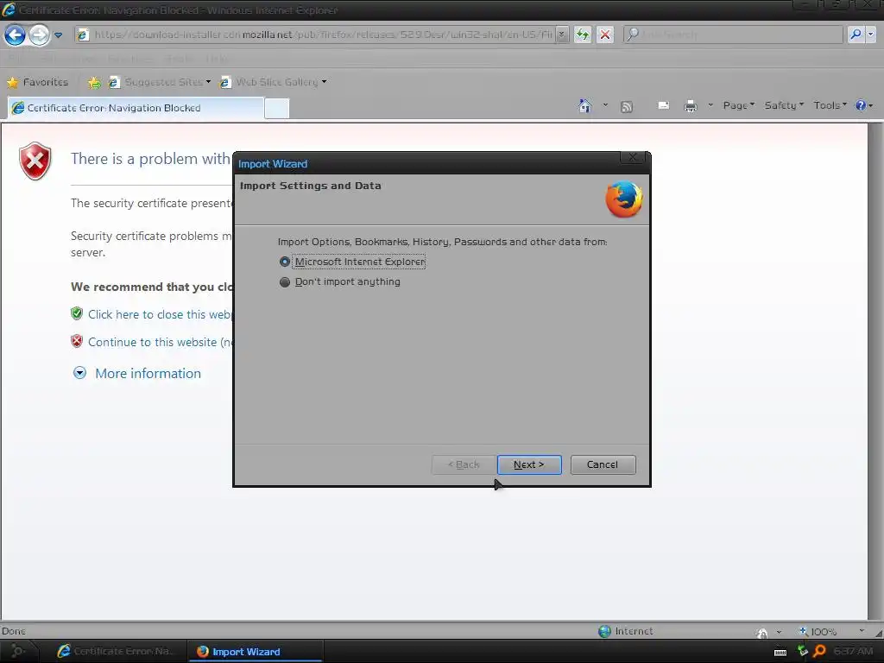Image resolution: width=884 pixels, height=663 pixels.
Task: Expand the Home button dropdown arrow
Action: [605, 104]
